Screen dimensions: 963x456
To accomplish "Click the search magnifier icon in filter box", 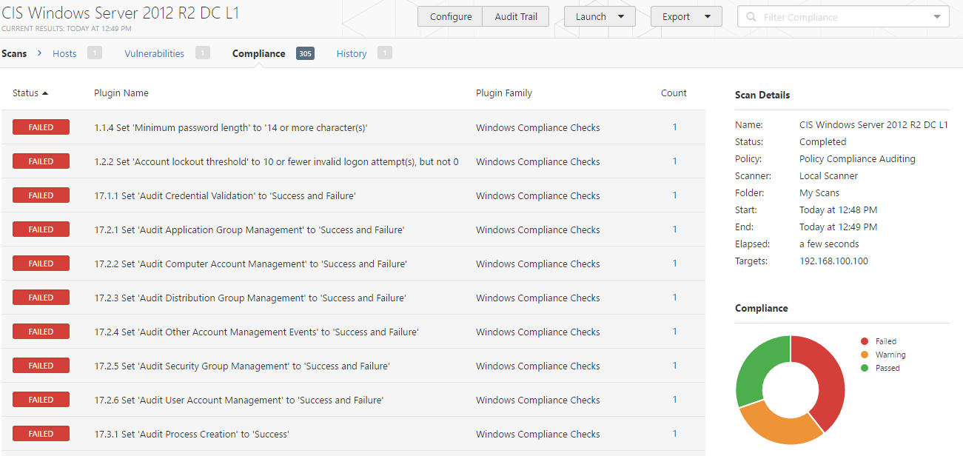I will (x=751, y=17).
